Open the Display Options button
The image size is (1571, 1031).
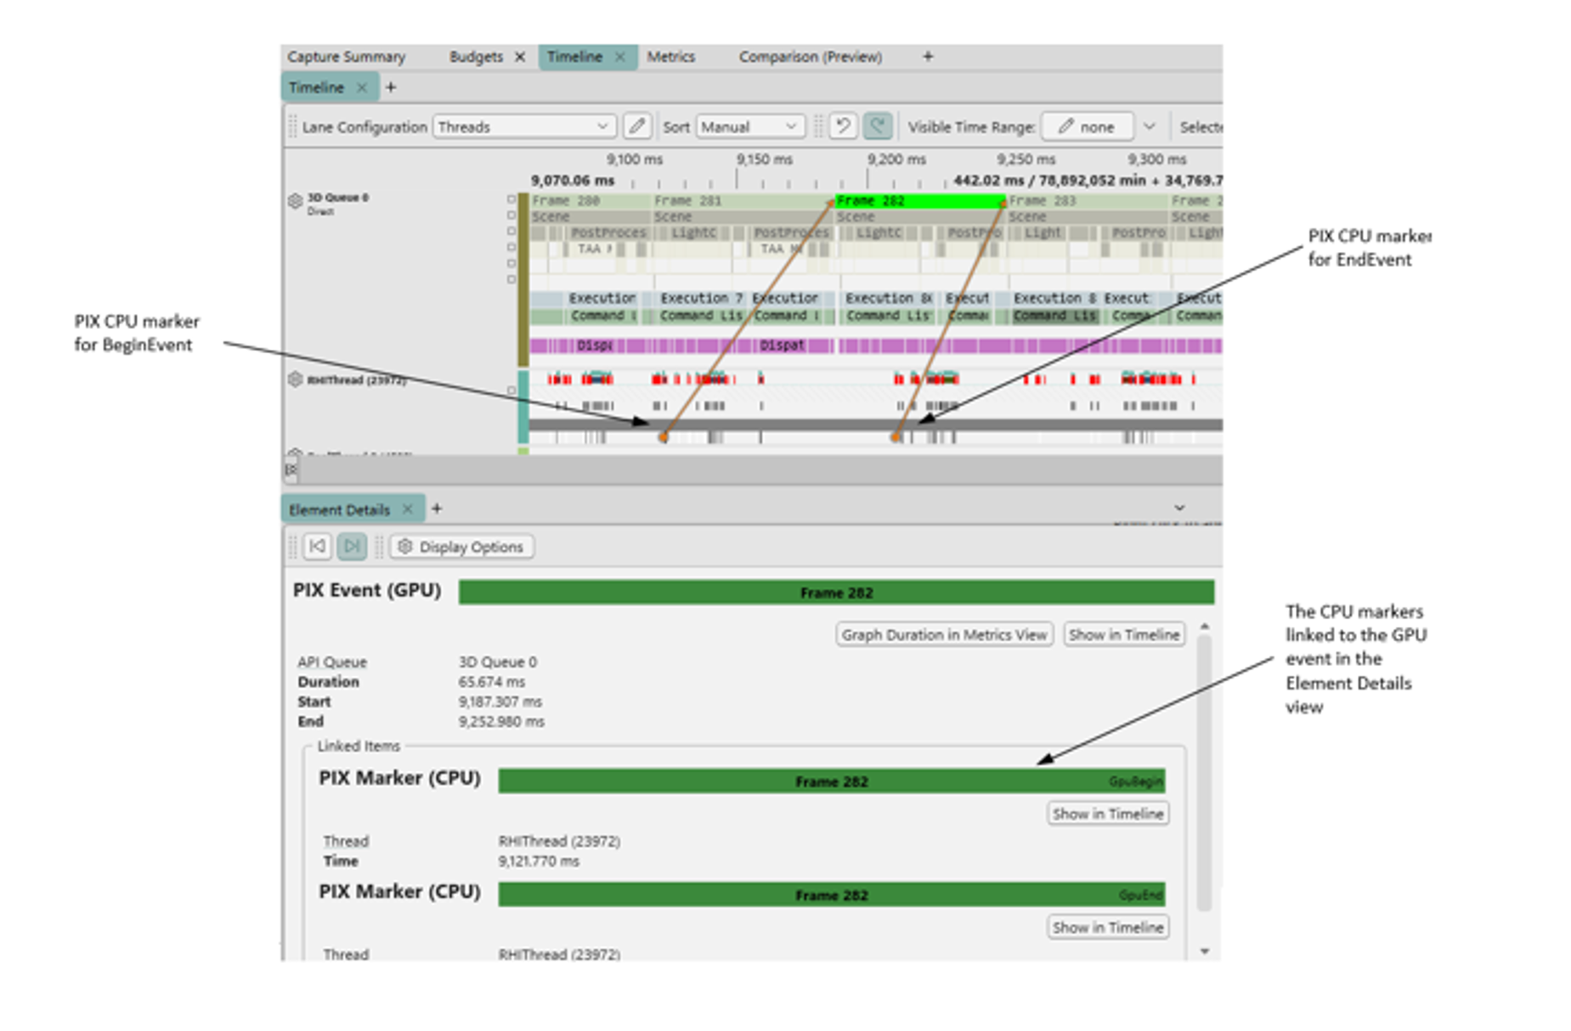[461, 546]
